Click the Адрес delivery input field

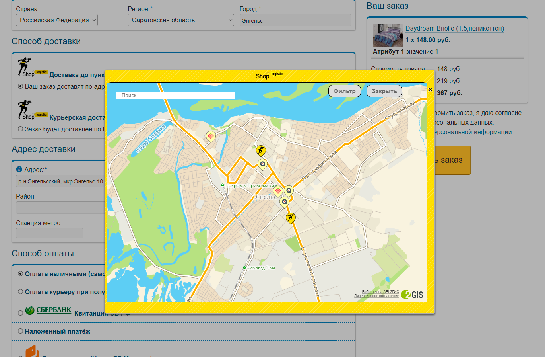[60, 181]
